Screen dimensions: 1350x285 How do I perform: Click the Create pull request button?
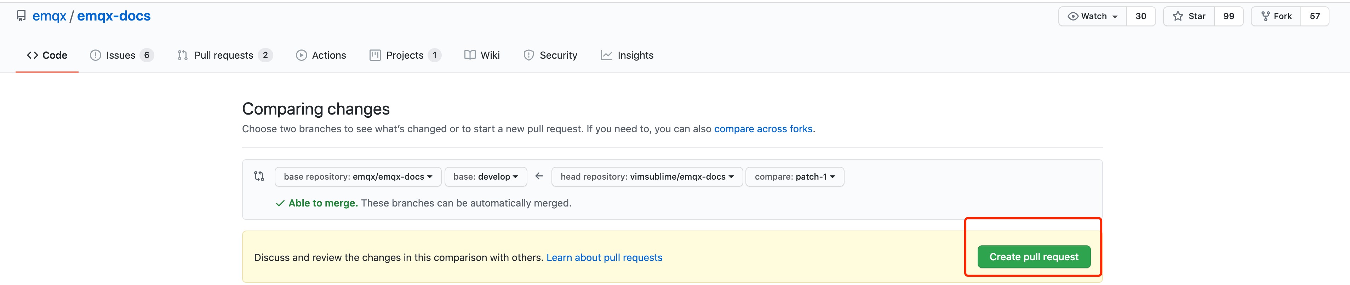point(1034,257)
